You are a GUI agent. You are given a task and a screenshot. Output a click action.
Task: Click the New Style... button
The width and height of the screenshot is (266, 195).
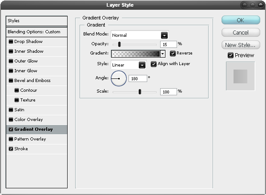(241, 45)
